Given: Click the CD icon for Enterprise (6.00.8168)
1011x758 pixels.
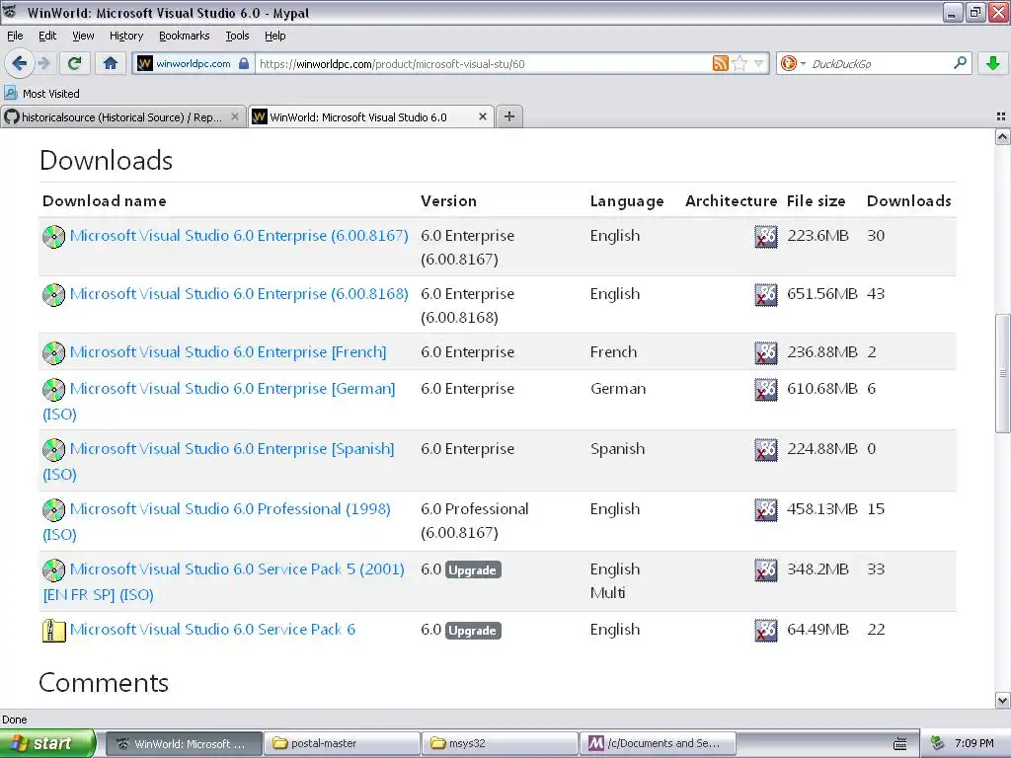Looking at the screenshot, I should [x=53, y=295].
